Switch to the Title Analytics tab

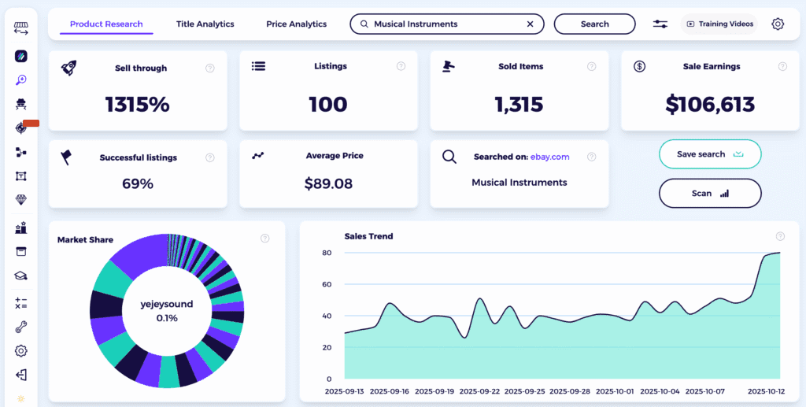pos(205,24)
